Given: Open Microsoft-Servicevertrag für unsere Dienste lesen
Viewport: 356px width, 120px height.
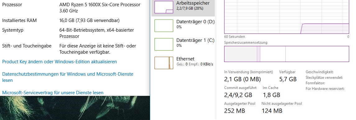Looking at the screenshot, I should click(x=53, y=93).
